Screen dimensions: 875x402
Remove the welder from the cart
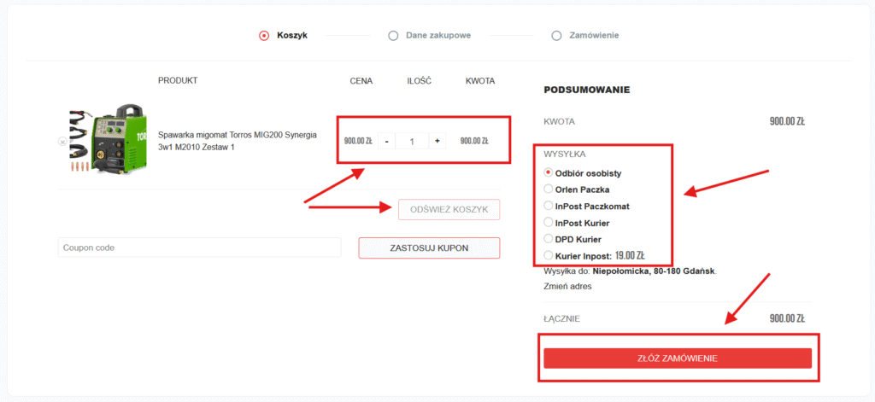(62, 141)
